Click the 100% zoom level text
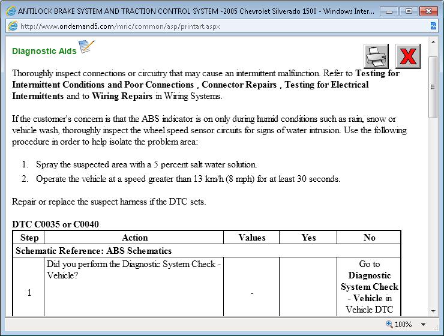This screenshot has width=444, height=336. (x=403, y=325)
